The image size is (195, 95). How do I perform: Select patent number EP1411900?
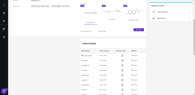[84, 70]
